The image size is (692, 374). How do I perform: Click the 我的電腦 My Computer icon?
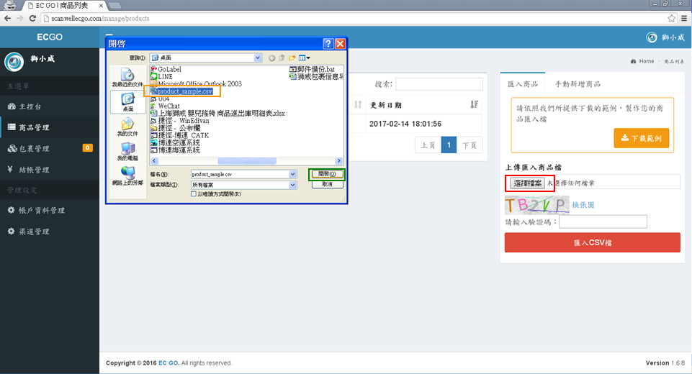[x=127, y=152]
